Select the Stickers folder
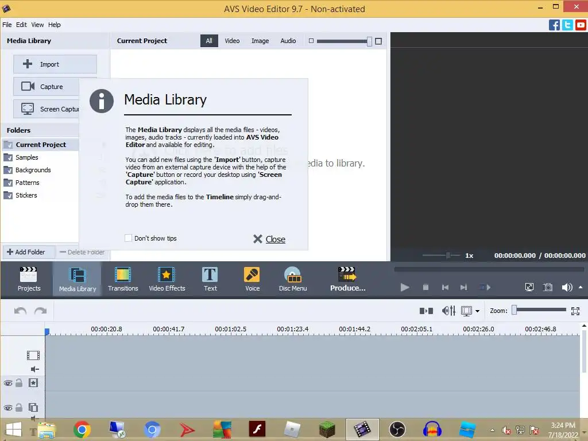 26,195
